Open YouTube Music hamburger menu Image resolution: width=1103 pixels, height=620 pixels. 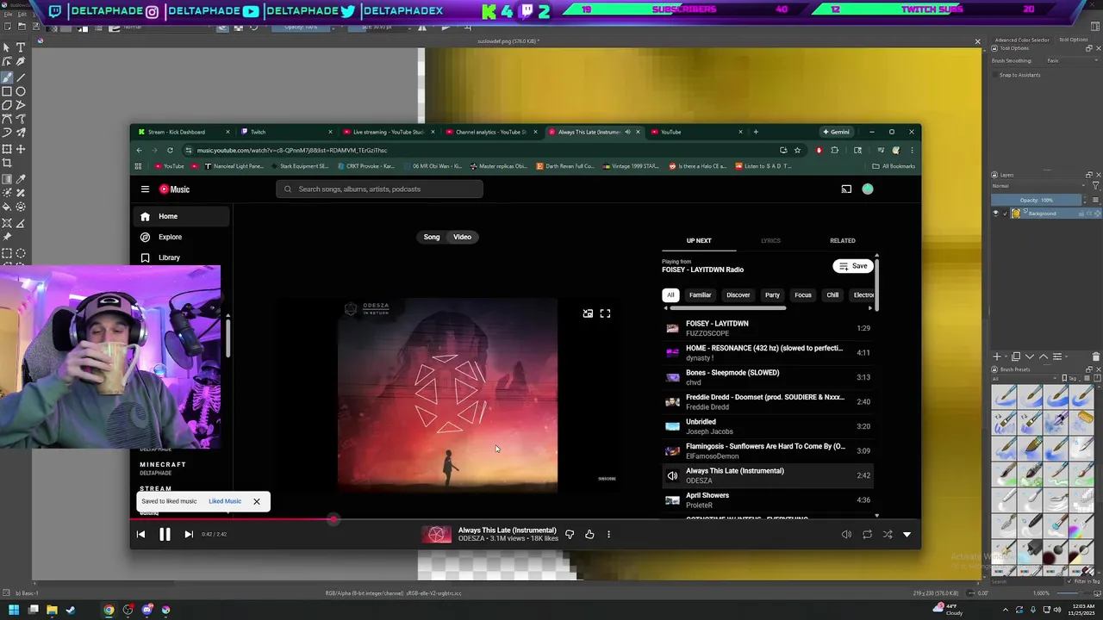(x=145, y=189)
